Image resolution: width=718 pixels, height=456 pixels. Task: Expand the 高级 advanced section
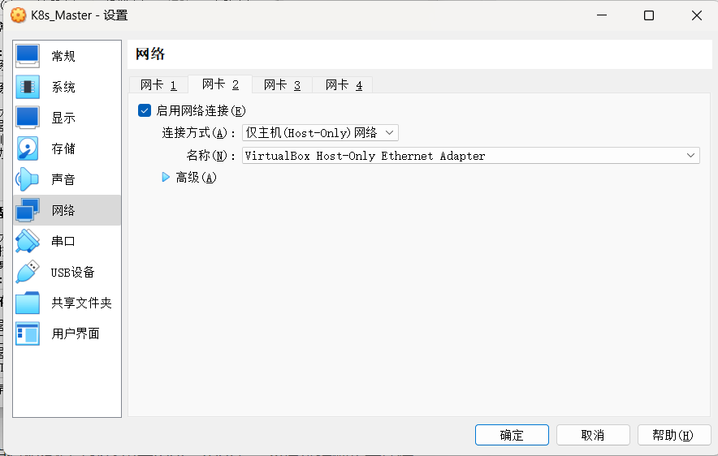click(166, 177)
